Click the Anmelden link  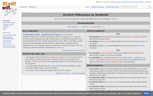tap(148, 2)
